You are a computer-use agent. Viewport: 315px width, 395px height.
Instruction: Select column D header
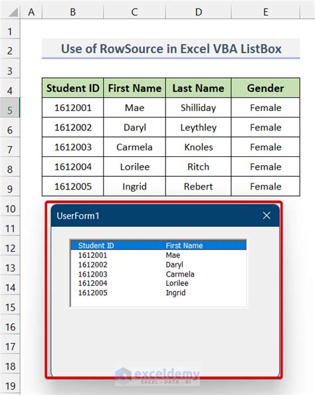pos(199,11)
